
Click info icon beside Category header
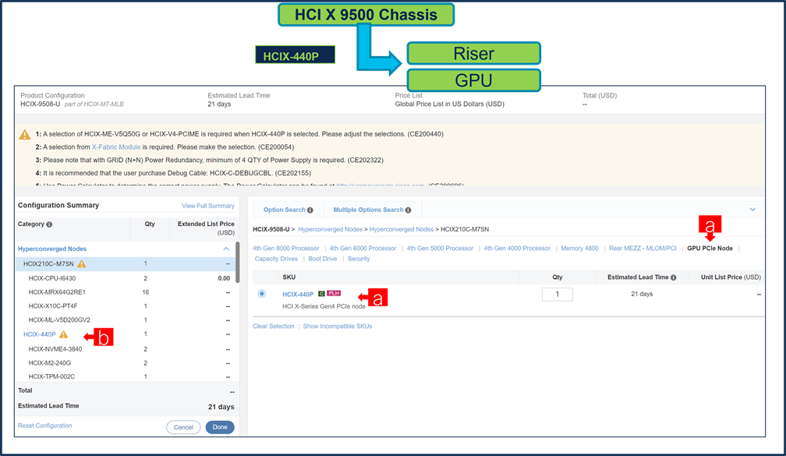click(x=49, y=224)
